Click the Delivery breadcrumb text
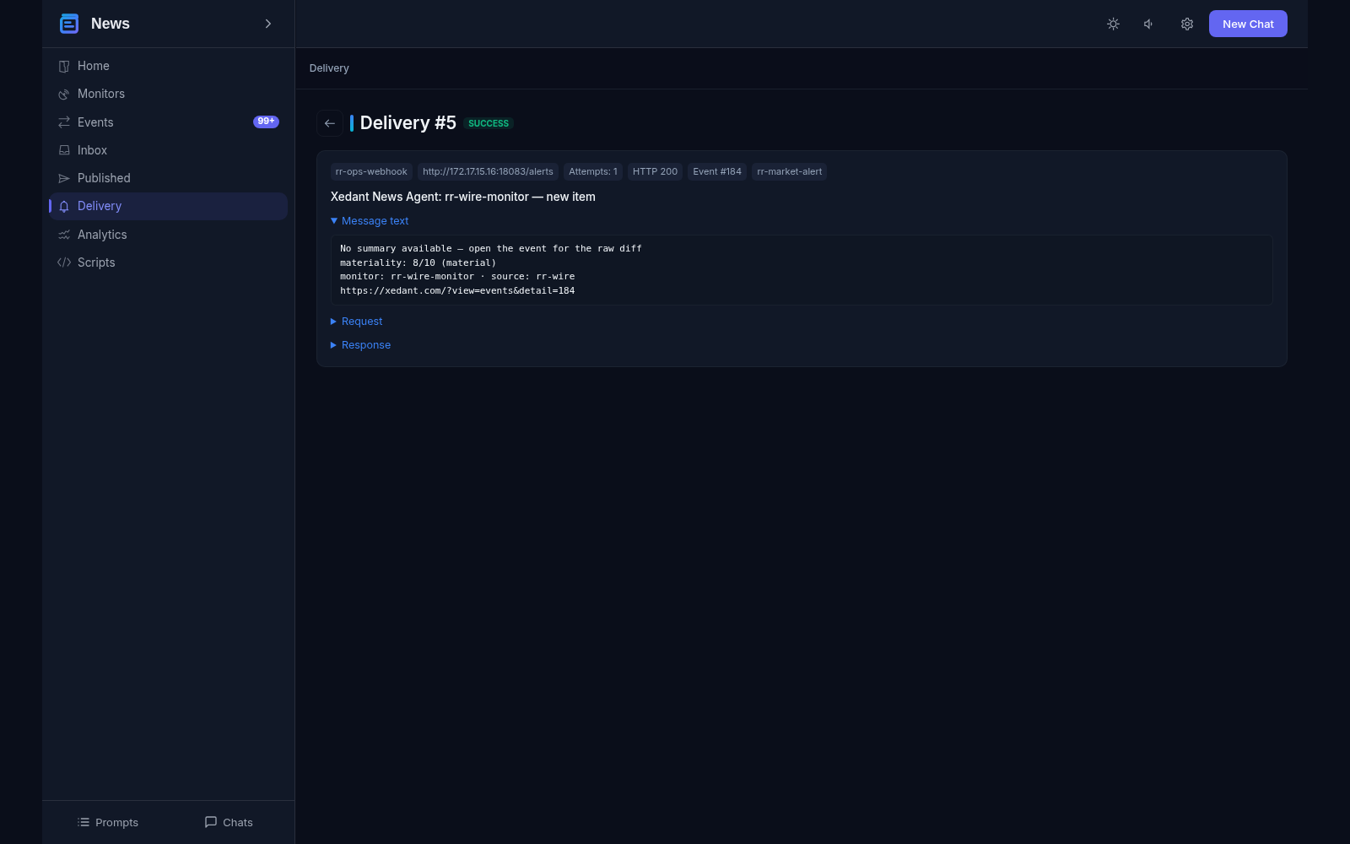The width and height of the screenshot is (1350, 844). point(329,68)
